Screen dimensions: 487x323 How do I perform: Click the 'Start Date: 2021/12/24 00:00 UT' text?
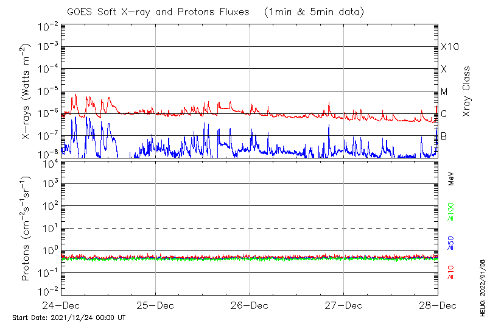click(69, 318)
